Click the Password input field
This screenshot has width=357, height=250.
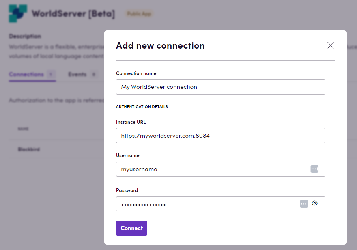pos(220,204)
